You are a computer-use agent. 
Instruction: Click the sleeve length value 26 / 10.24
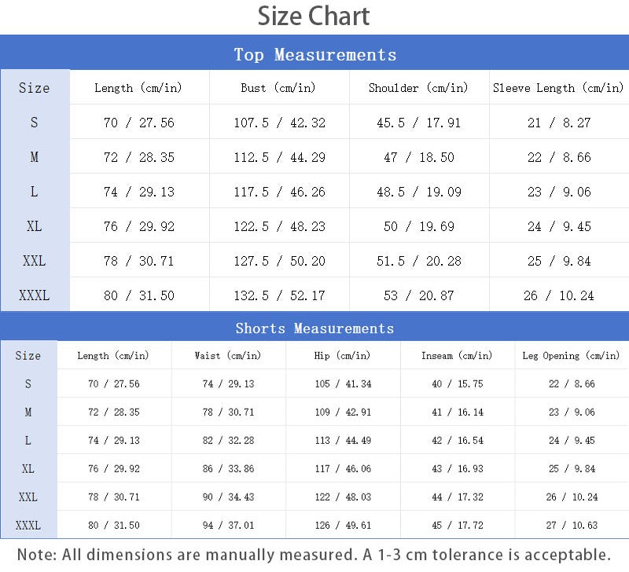[x=559, y=295]
